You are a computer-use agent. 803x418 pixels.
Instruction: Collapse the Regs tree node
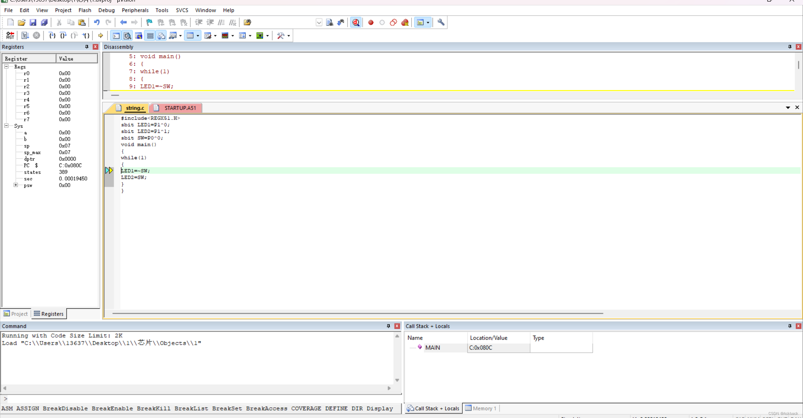pos(6,66)
